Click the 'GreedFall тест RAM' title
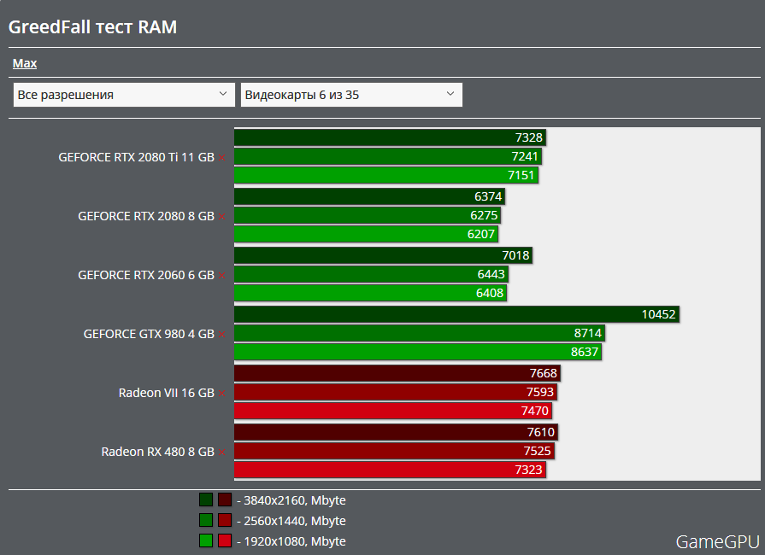The height and width of the screenshot is (555, 765). click(x=92, y=27)
